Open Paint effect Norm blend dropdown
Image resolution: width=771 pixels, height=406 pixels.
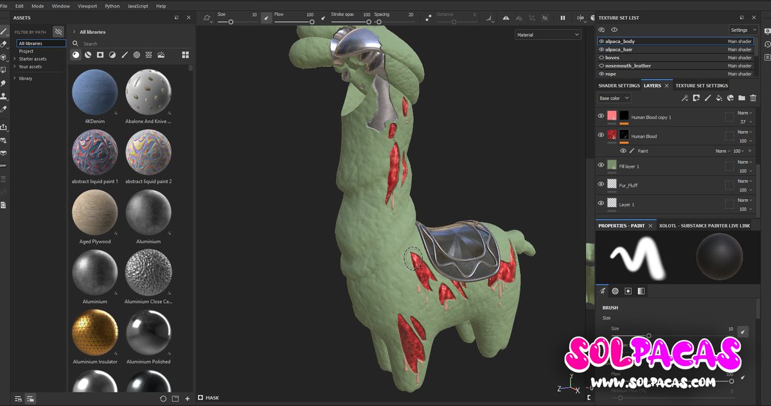tap(722, 151)
